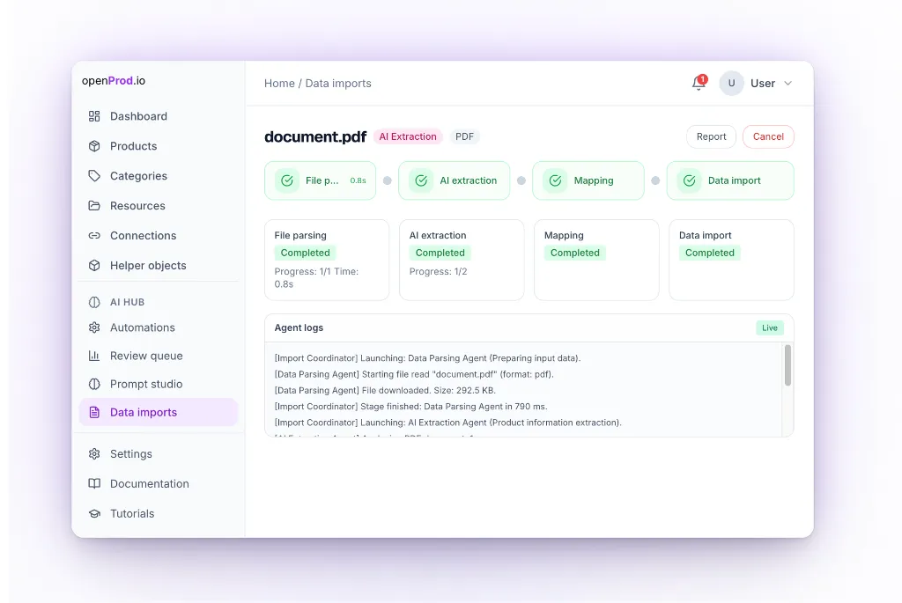Open Tutorials from the sidebar

pyautogui.click(x=159, y=514)
